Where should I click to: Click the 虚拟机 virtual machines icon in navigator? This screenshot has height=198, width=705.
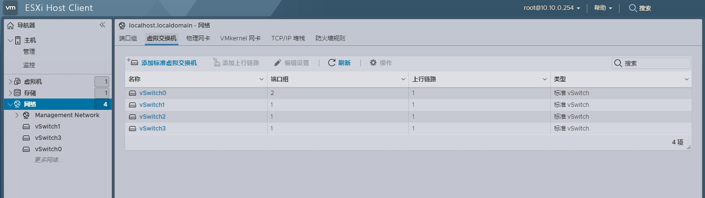pyautogui.click(x=17, y=81)
